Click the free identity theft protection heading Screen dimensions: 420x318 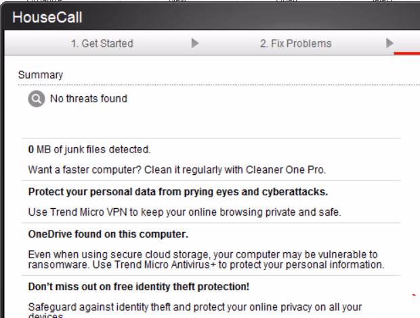pos(139,287)
